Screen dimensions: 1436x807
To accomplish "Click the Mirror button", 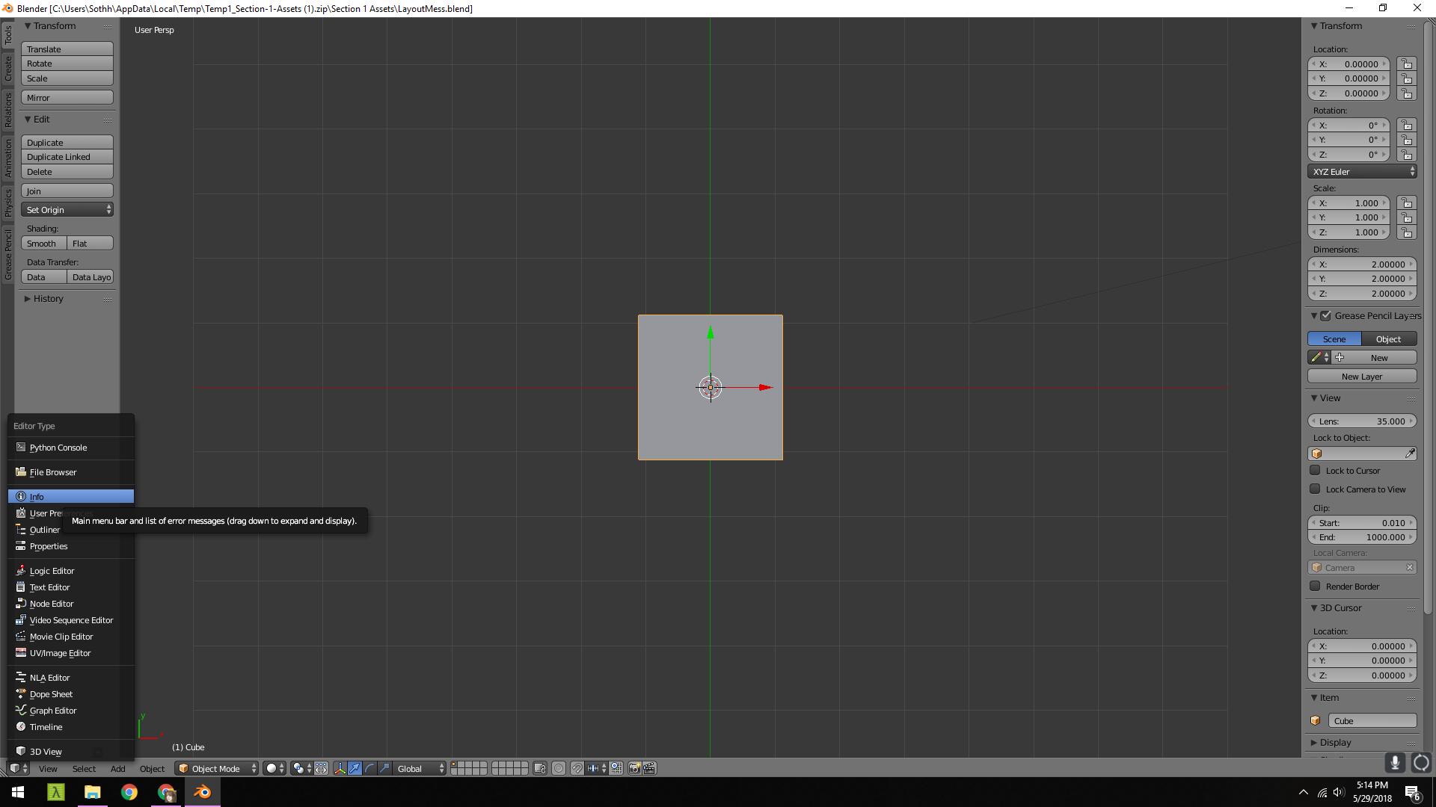I will [x=67, y=98].
